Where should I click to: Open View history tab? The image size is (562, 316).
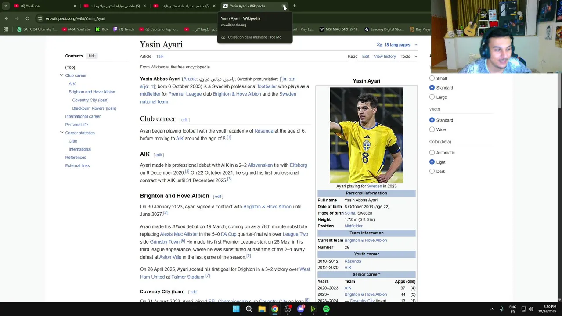pos(385,56)
